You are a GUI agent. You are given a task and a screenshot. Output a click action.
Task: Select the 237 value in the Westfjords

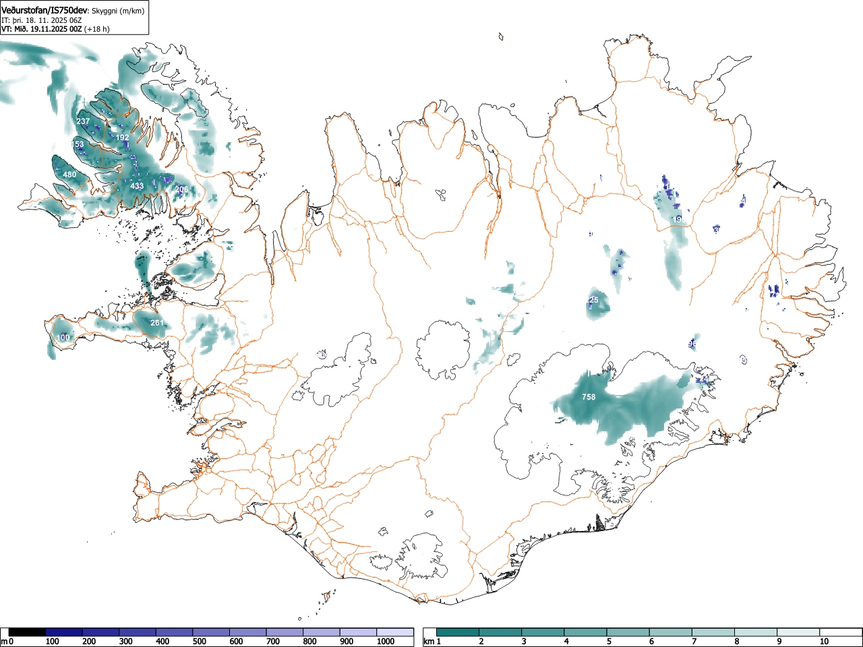point(83,121)
